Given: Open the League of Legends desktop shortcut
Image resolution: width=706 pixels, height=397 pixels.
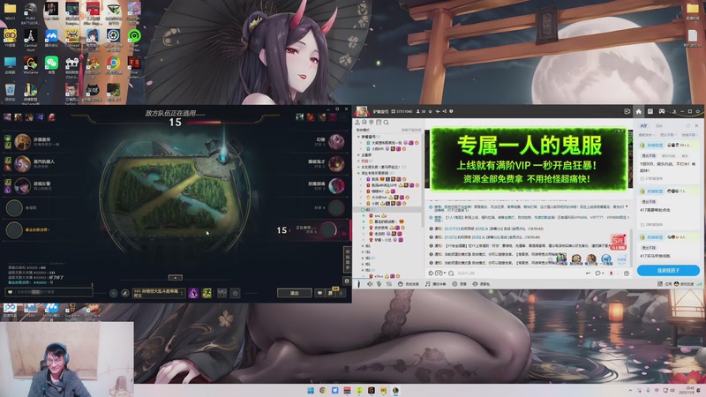Looking at the screenshot, I should pyautogui.click(x=30, y=92).
